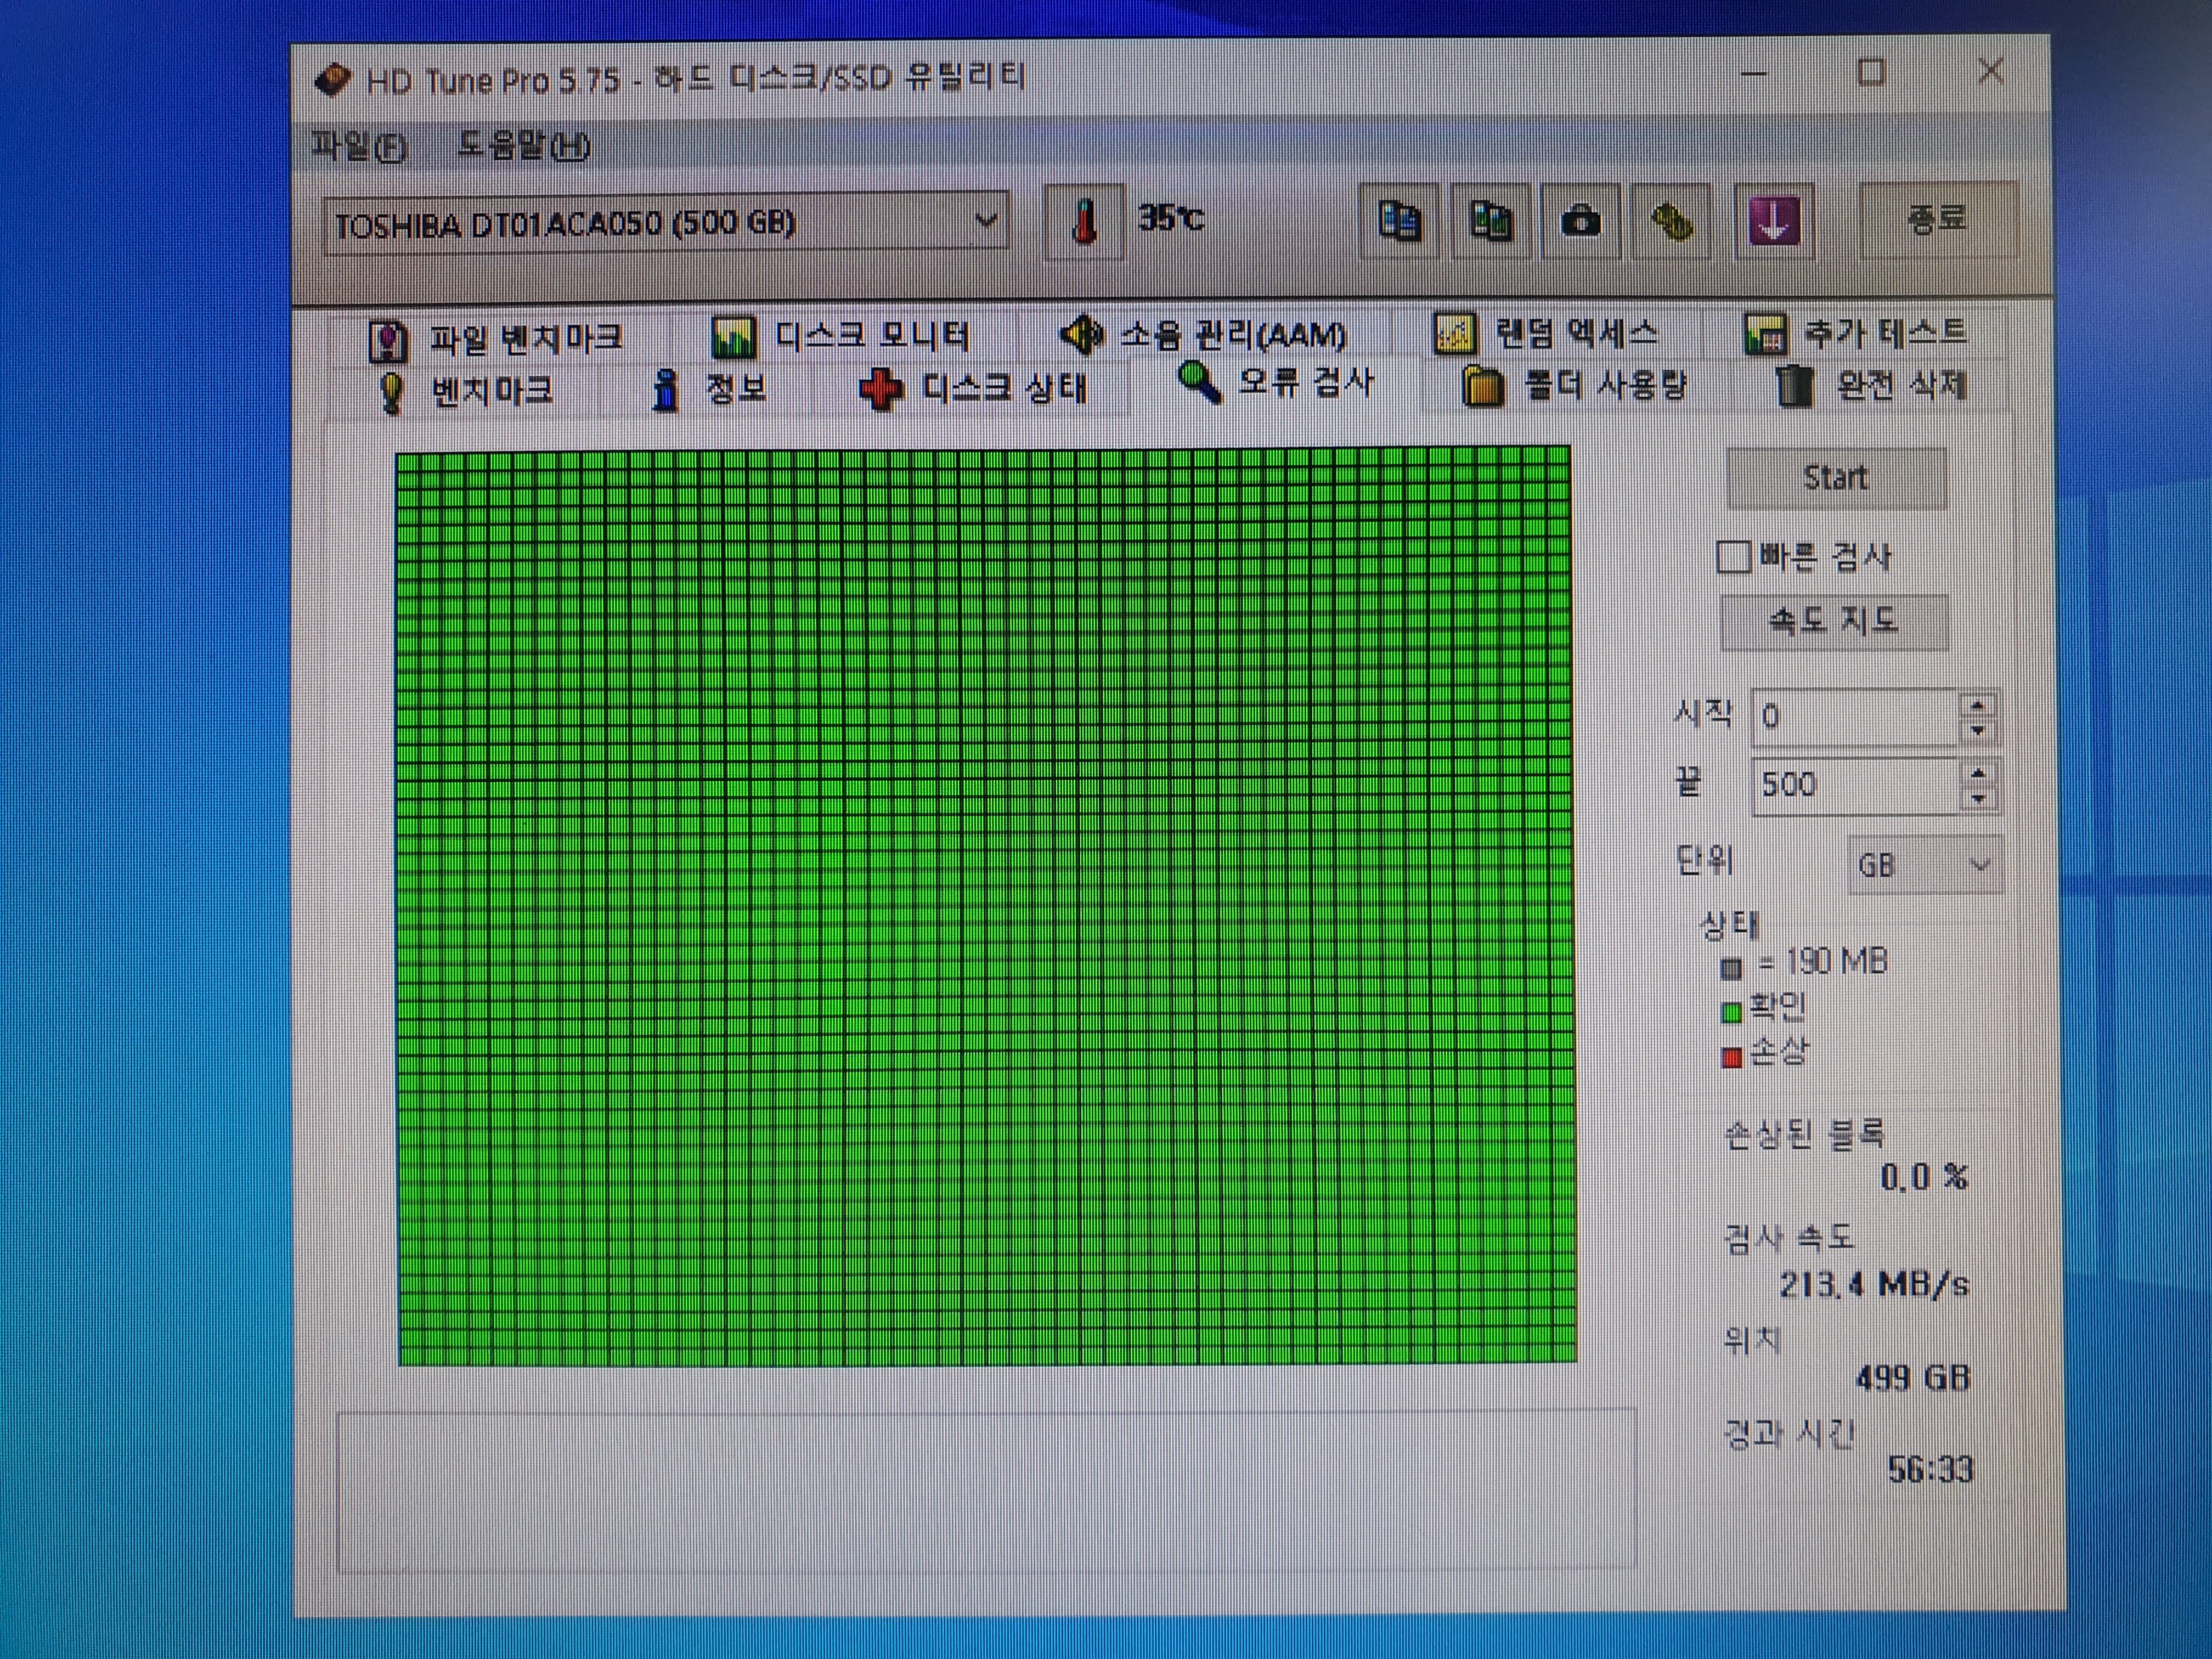Decrease the 시작 value with down arrow
2212x1659 pixels.
[1977, 731]
